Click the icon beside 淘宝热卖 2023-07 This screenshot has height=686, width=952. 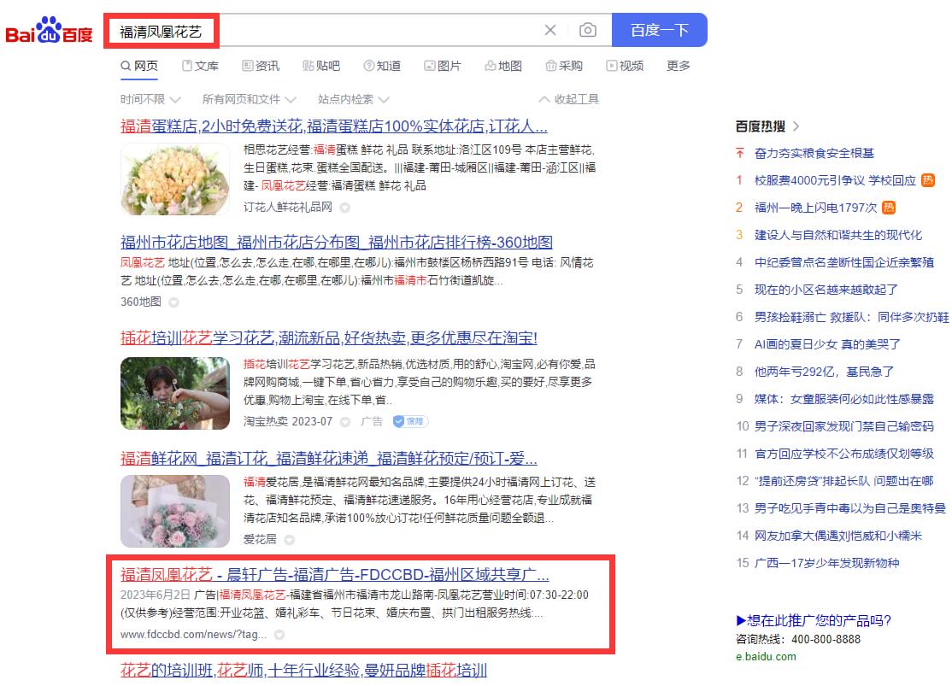tap(345, 421)
